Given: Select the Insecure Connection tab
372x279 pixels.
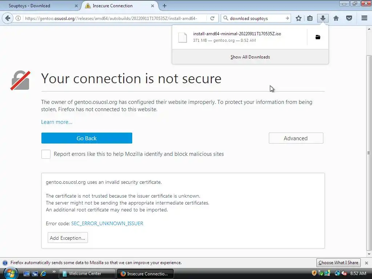Looking at the screenshot, I should click(x=120, y=6).
